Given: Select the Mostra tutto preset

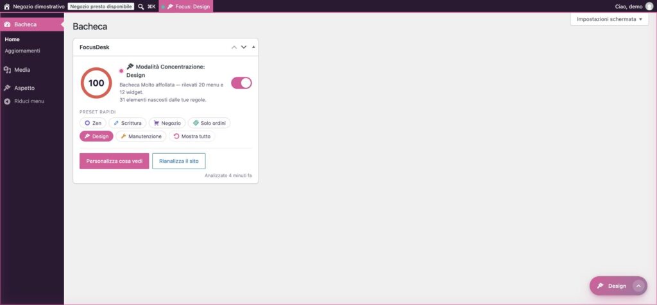Looking at the screenshot, I should coord(192,136).
